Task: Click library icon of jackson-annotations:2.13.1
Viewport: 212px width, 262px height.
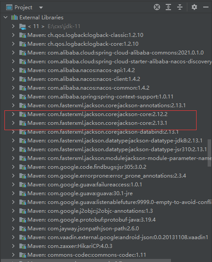Action: (x=22, y=106)
